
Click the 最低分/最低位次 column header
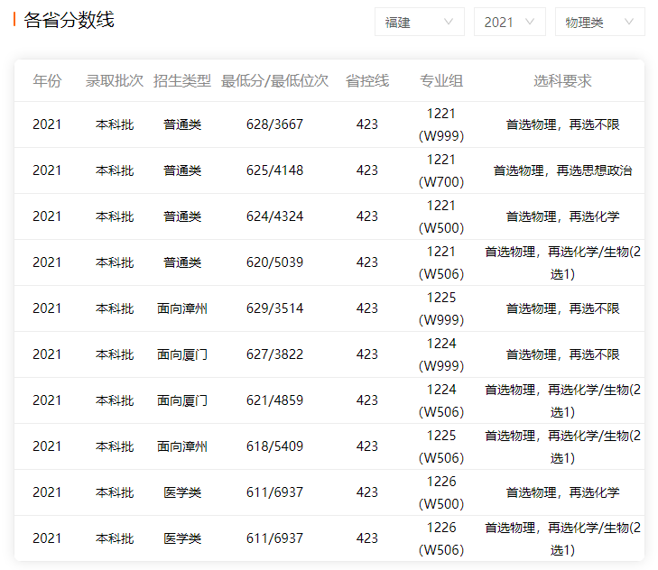tap(274, 80)
